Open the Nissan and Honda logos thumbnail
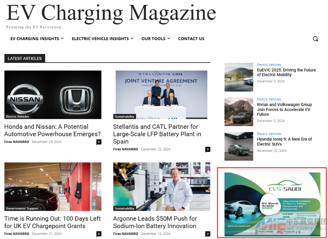Viewport: 328px width, 239px height. [53, 95]
